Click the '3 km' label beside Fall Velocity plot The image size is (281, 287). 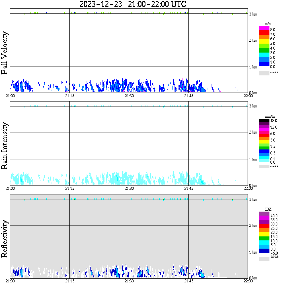point(253,14)
